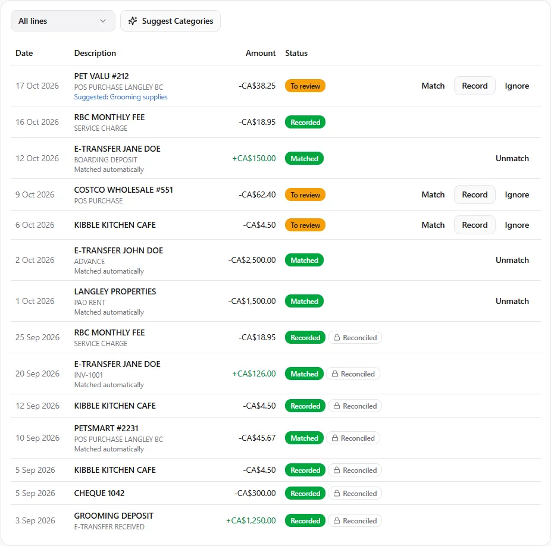551x546 pixels.
Task: Click Recorded badge on 16 Oct RBC MONTHLY FEE
Action: coord(305,123)
